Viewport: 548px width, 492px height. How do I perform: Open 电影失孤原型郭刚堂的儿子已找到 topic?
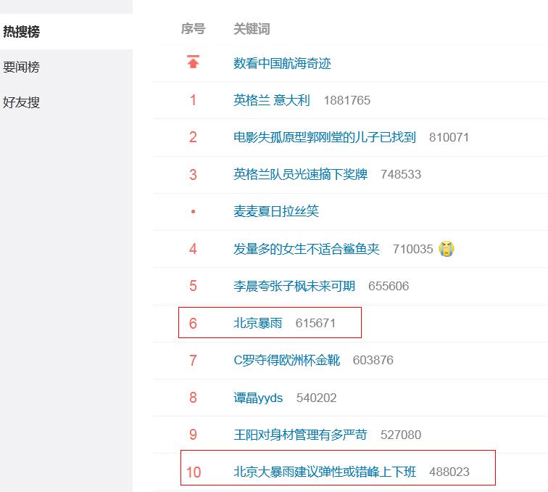324,137
